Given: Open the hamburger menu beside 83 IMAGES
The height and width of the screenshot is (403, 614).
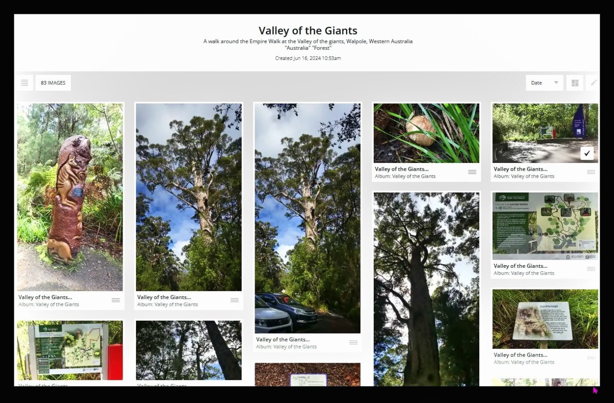Looking at the screenshot, I should [25, 83].
